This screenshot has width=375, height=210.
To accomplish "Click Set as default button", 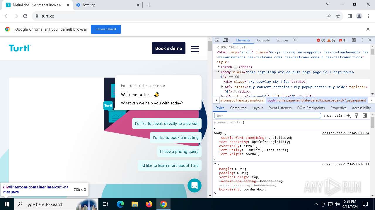I will pyautogui.click(x=106, y=29).
